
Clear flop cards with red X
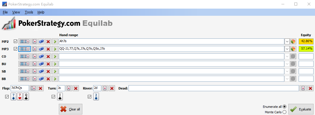(x=40, y=88)
